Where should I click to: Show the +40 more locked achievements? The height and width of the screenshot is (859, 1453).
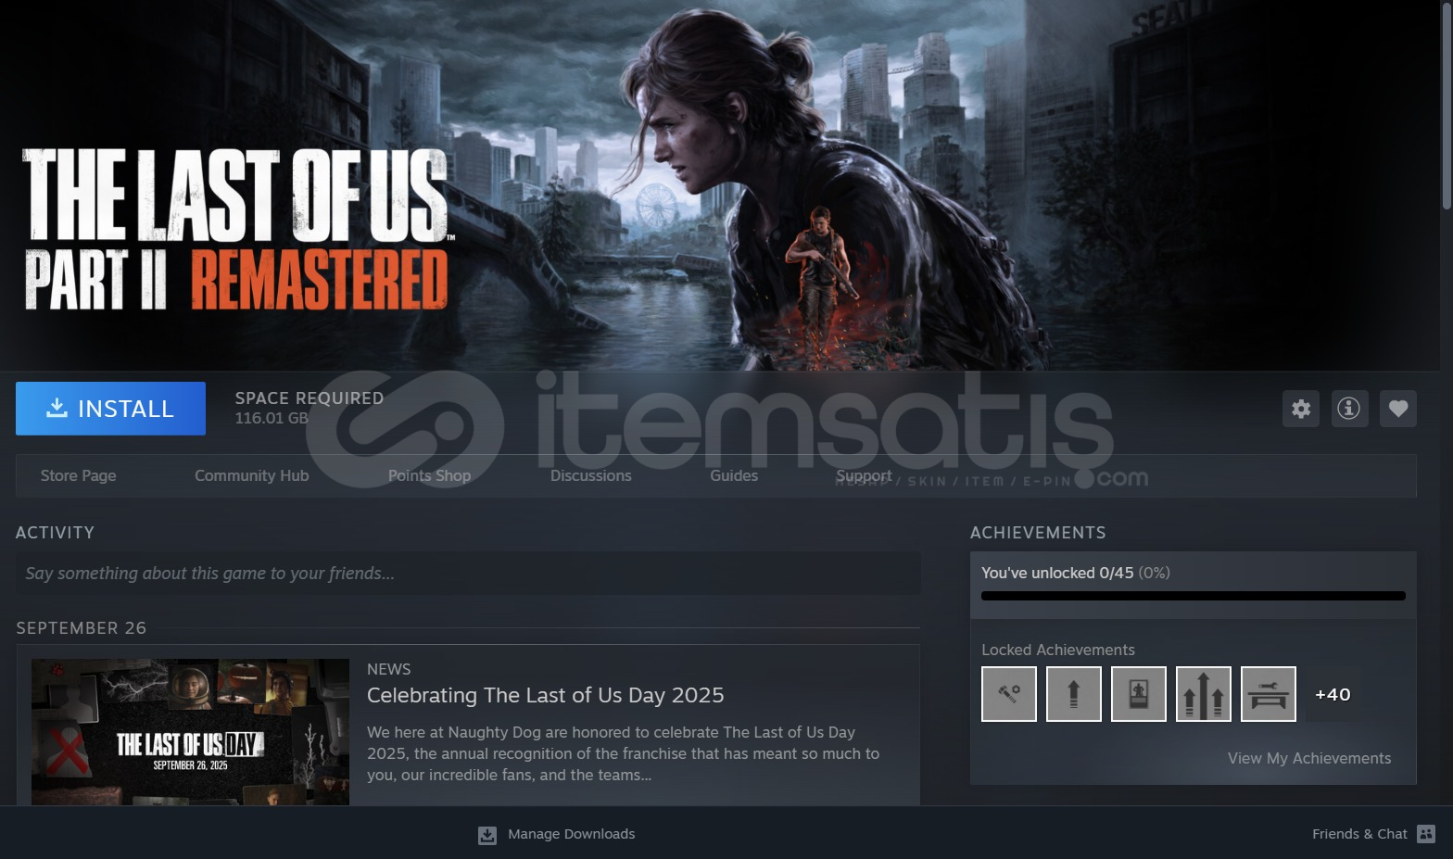click(1333, 694)
